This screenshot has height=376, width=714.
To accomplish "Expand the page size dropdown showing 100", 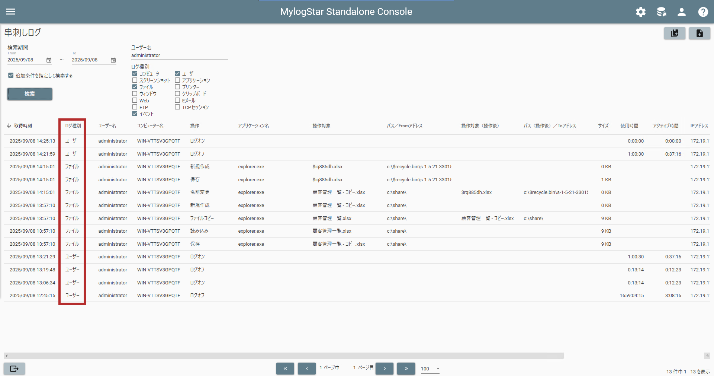I will coord(438,369).
